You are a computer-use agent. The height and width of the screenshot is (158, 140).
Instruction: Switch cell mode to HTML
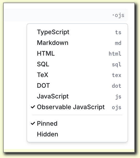77,54
